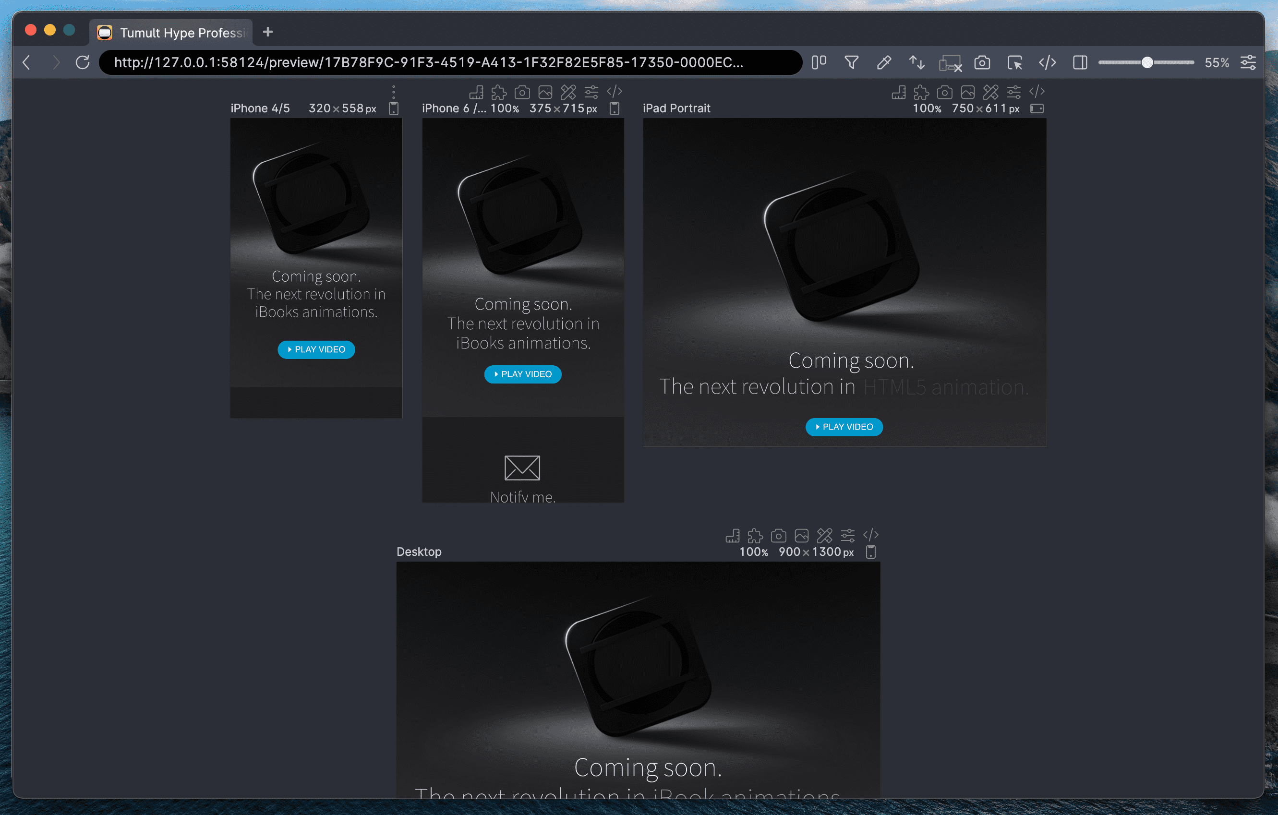This screenshot has height=815, width=1278.
Task: Open the iPhone 4/5 pane three-dot menu
Action: tap(393, 92)
